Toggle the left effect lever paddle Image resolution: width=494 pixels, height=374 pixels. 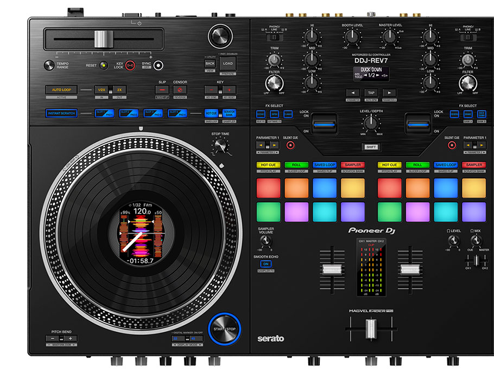pyautogui.click(x=324, y=124)
